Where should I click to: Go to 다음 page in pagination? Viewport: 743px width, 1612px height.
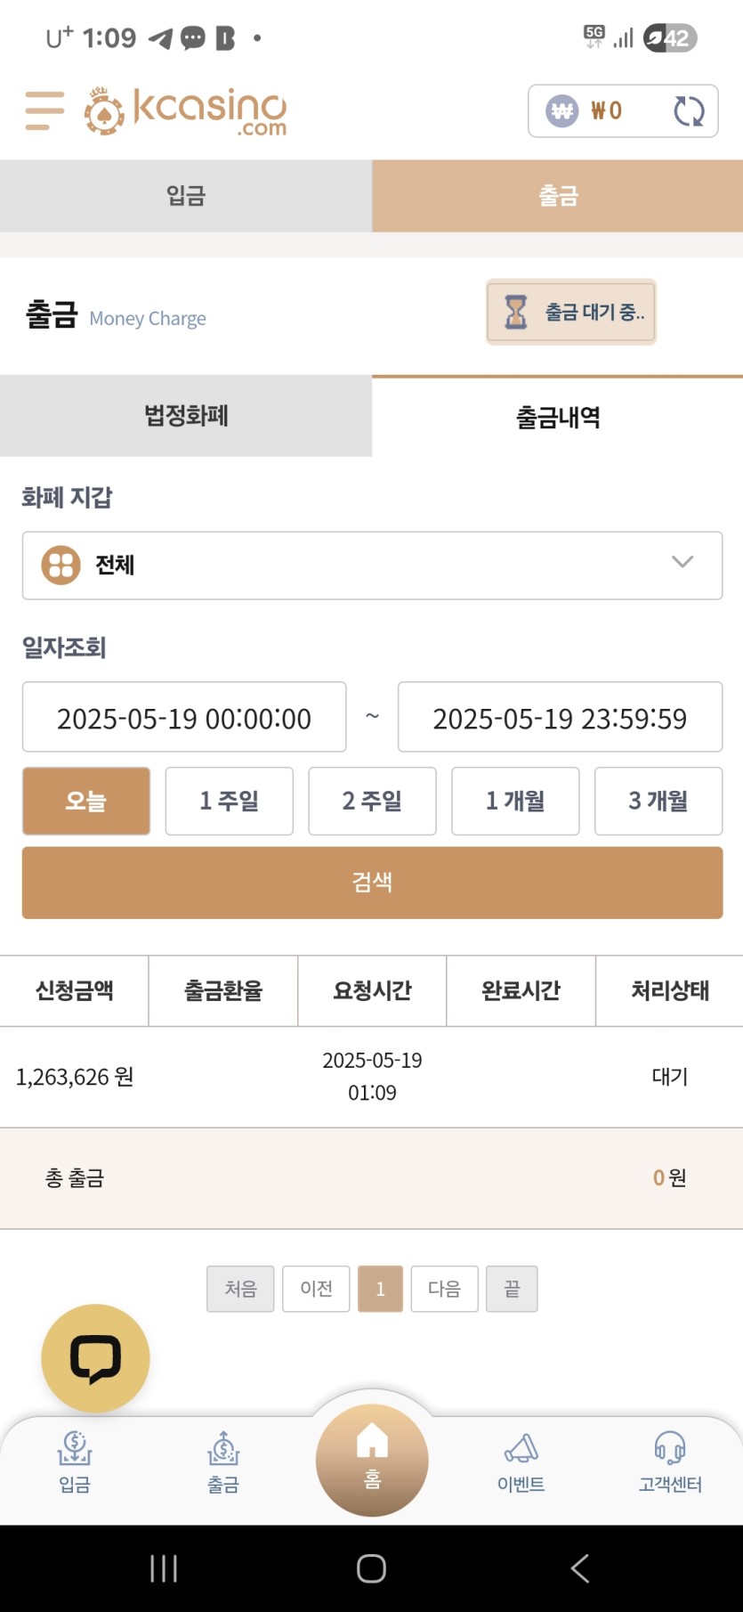(444, 1289)
